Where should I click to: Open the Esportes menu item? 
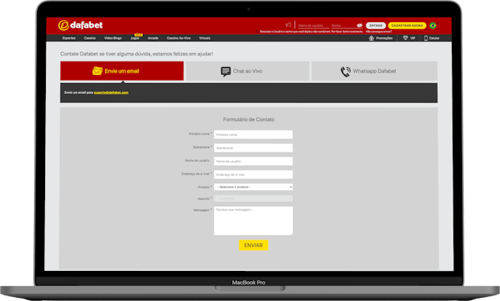pos(69,38)
